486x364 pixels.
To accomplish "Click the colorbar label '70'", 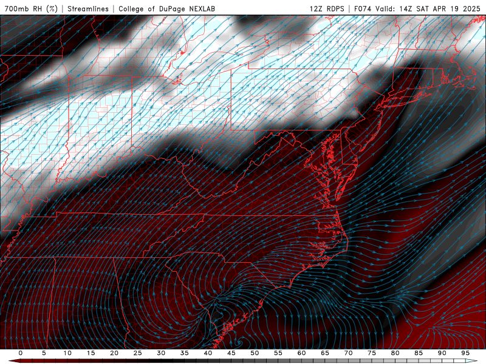I will [348, 353].
